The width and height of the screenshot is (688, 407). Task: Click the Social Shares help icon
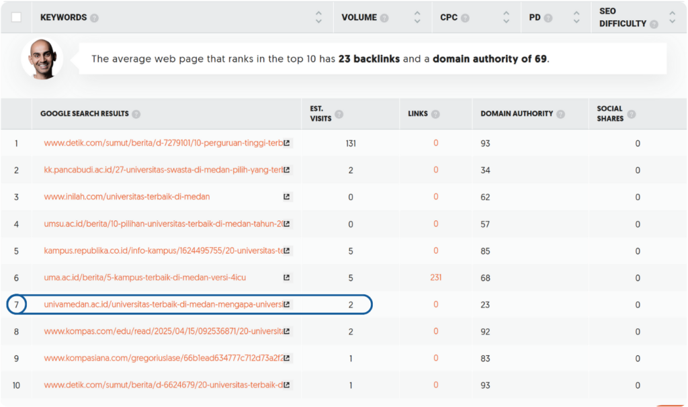pos(632,114)
